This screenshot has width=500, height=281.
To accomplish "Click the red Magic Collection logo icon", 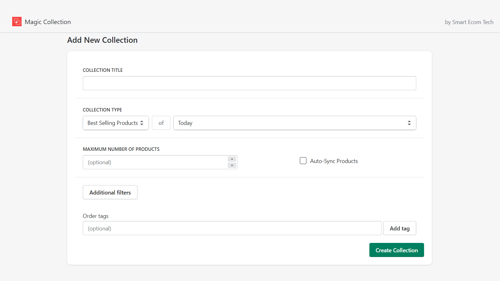I will click(17, 22).
